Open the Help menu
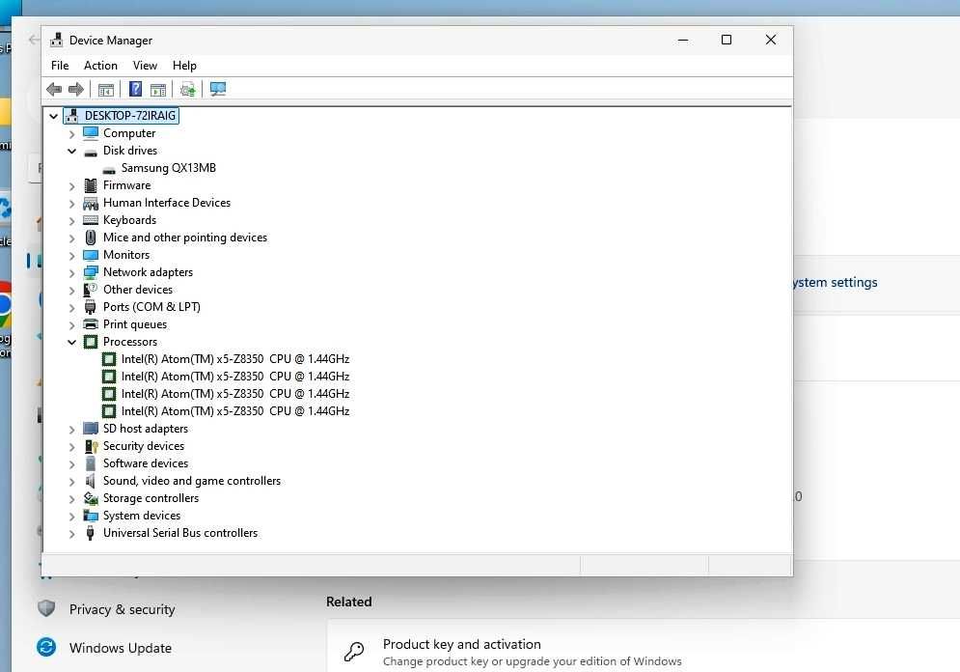The width and height of the screenshot is (960, 672). pyautogui.click(x=184, y=66)
